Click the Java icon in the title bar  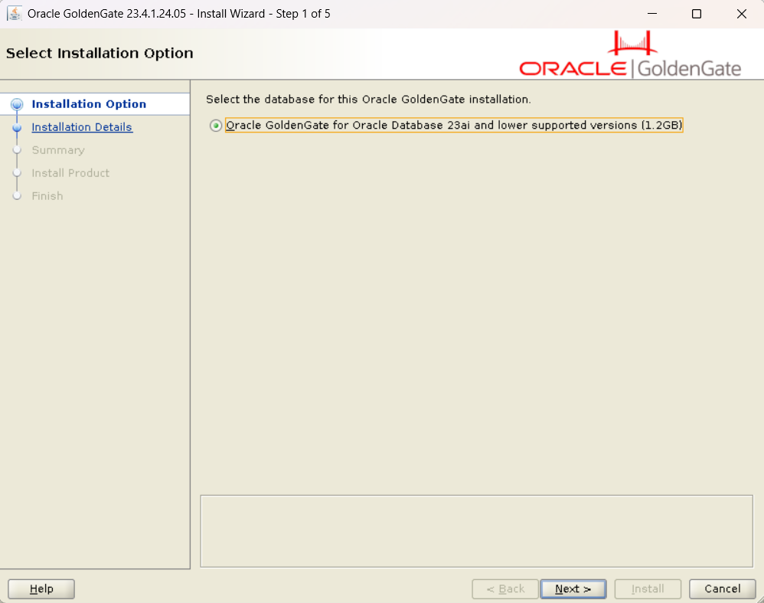(x=15, y=14)
